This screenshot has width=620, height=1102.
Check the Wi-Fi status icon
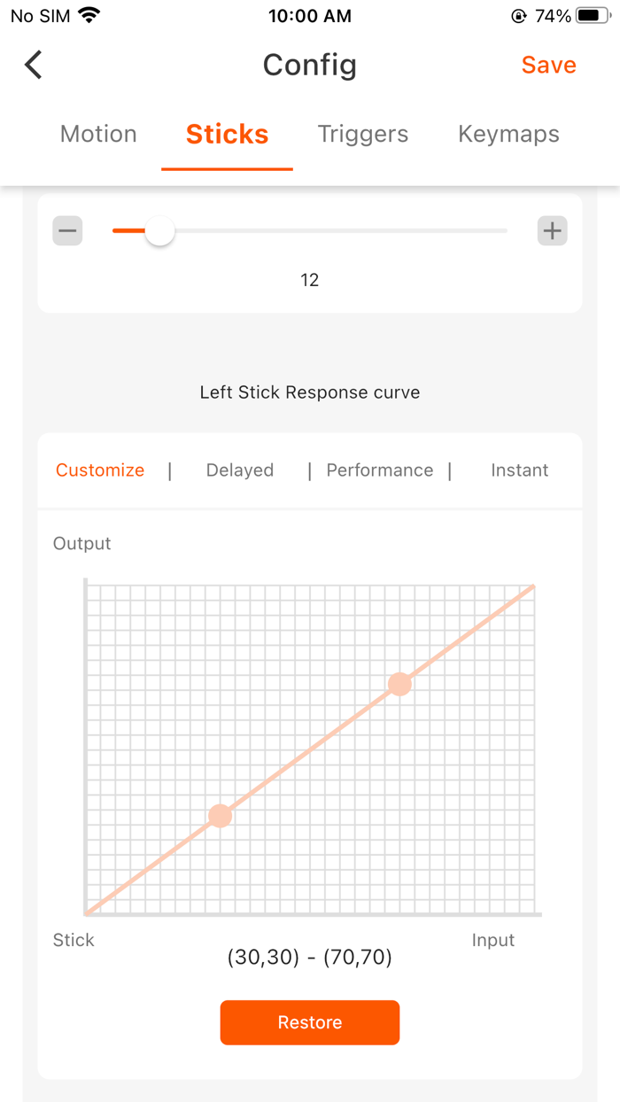tap(89, 15)
